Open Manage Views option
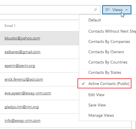 (x=101, y=115)
